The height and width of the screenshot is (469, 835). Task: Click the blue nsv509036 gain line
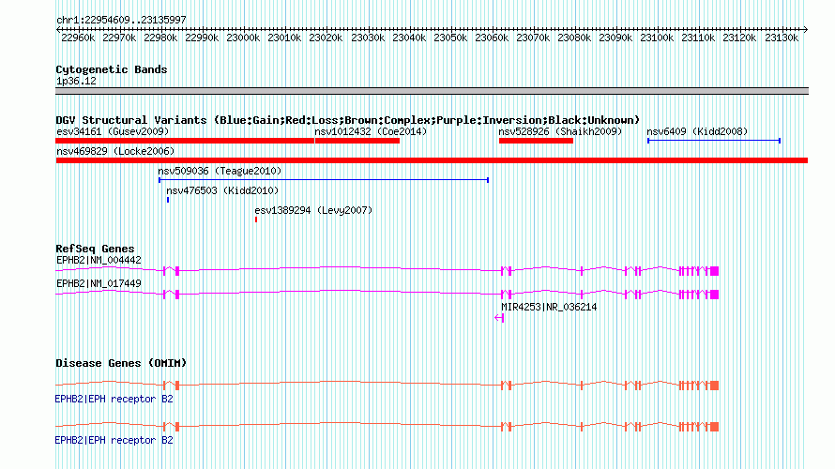point(324,180)
